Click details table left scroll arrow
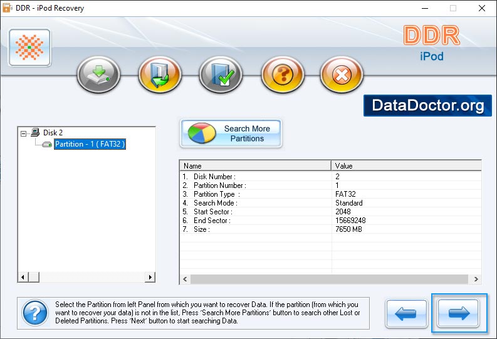The width and height of the screenshot is (497, 339). click(185, 279)
